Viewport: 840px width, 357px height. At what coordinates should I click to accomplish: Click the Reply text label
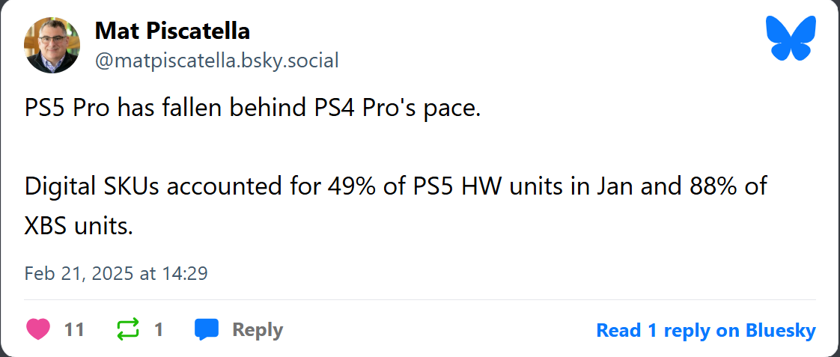[258, 330]
